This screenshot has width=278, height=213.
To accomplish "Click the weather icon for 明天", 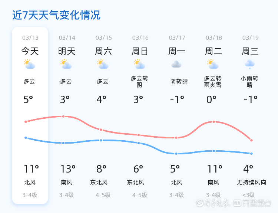I will pyautogui.click(x=66, y=64).
